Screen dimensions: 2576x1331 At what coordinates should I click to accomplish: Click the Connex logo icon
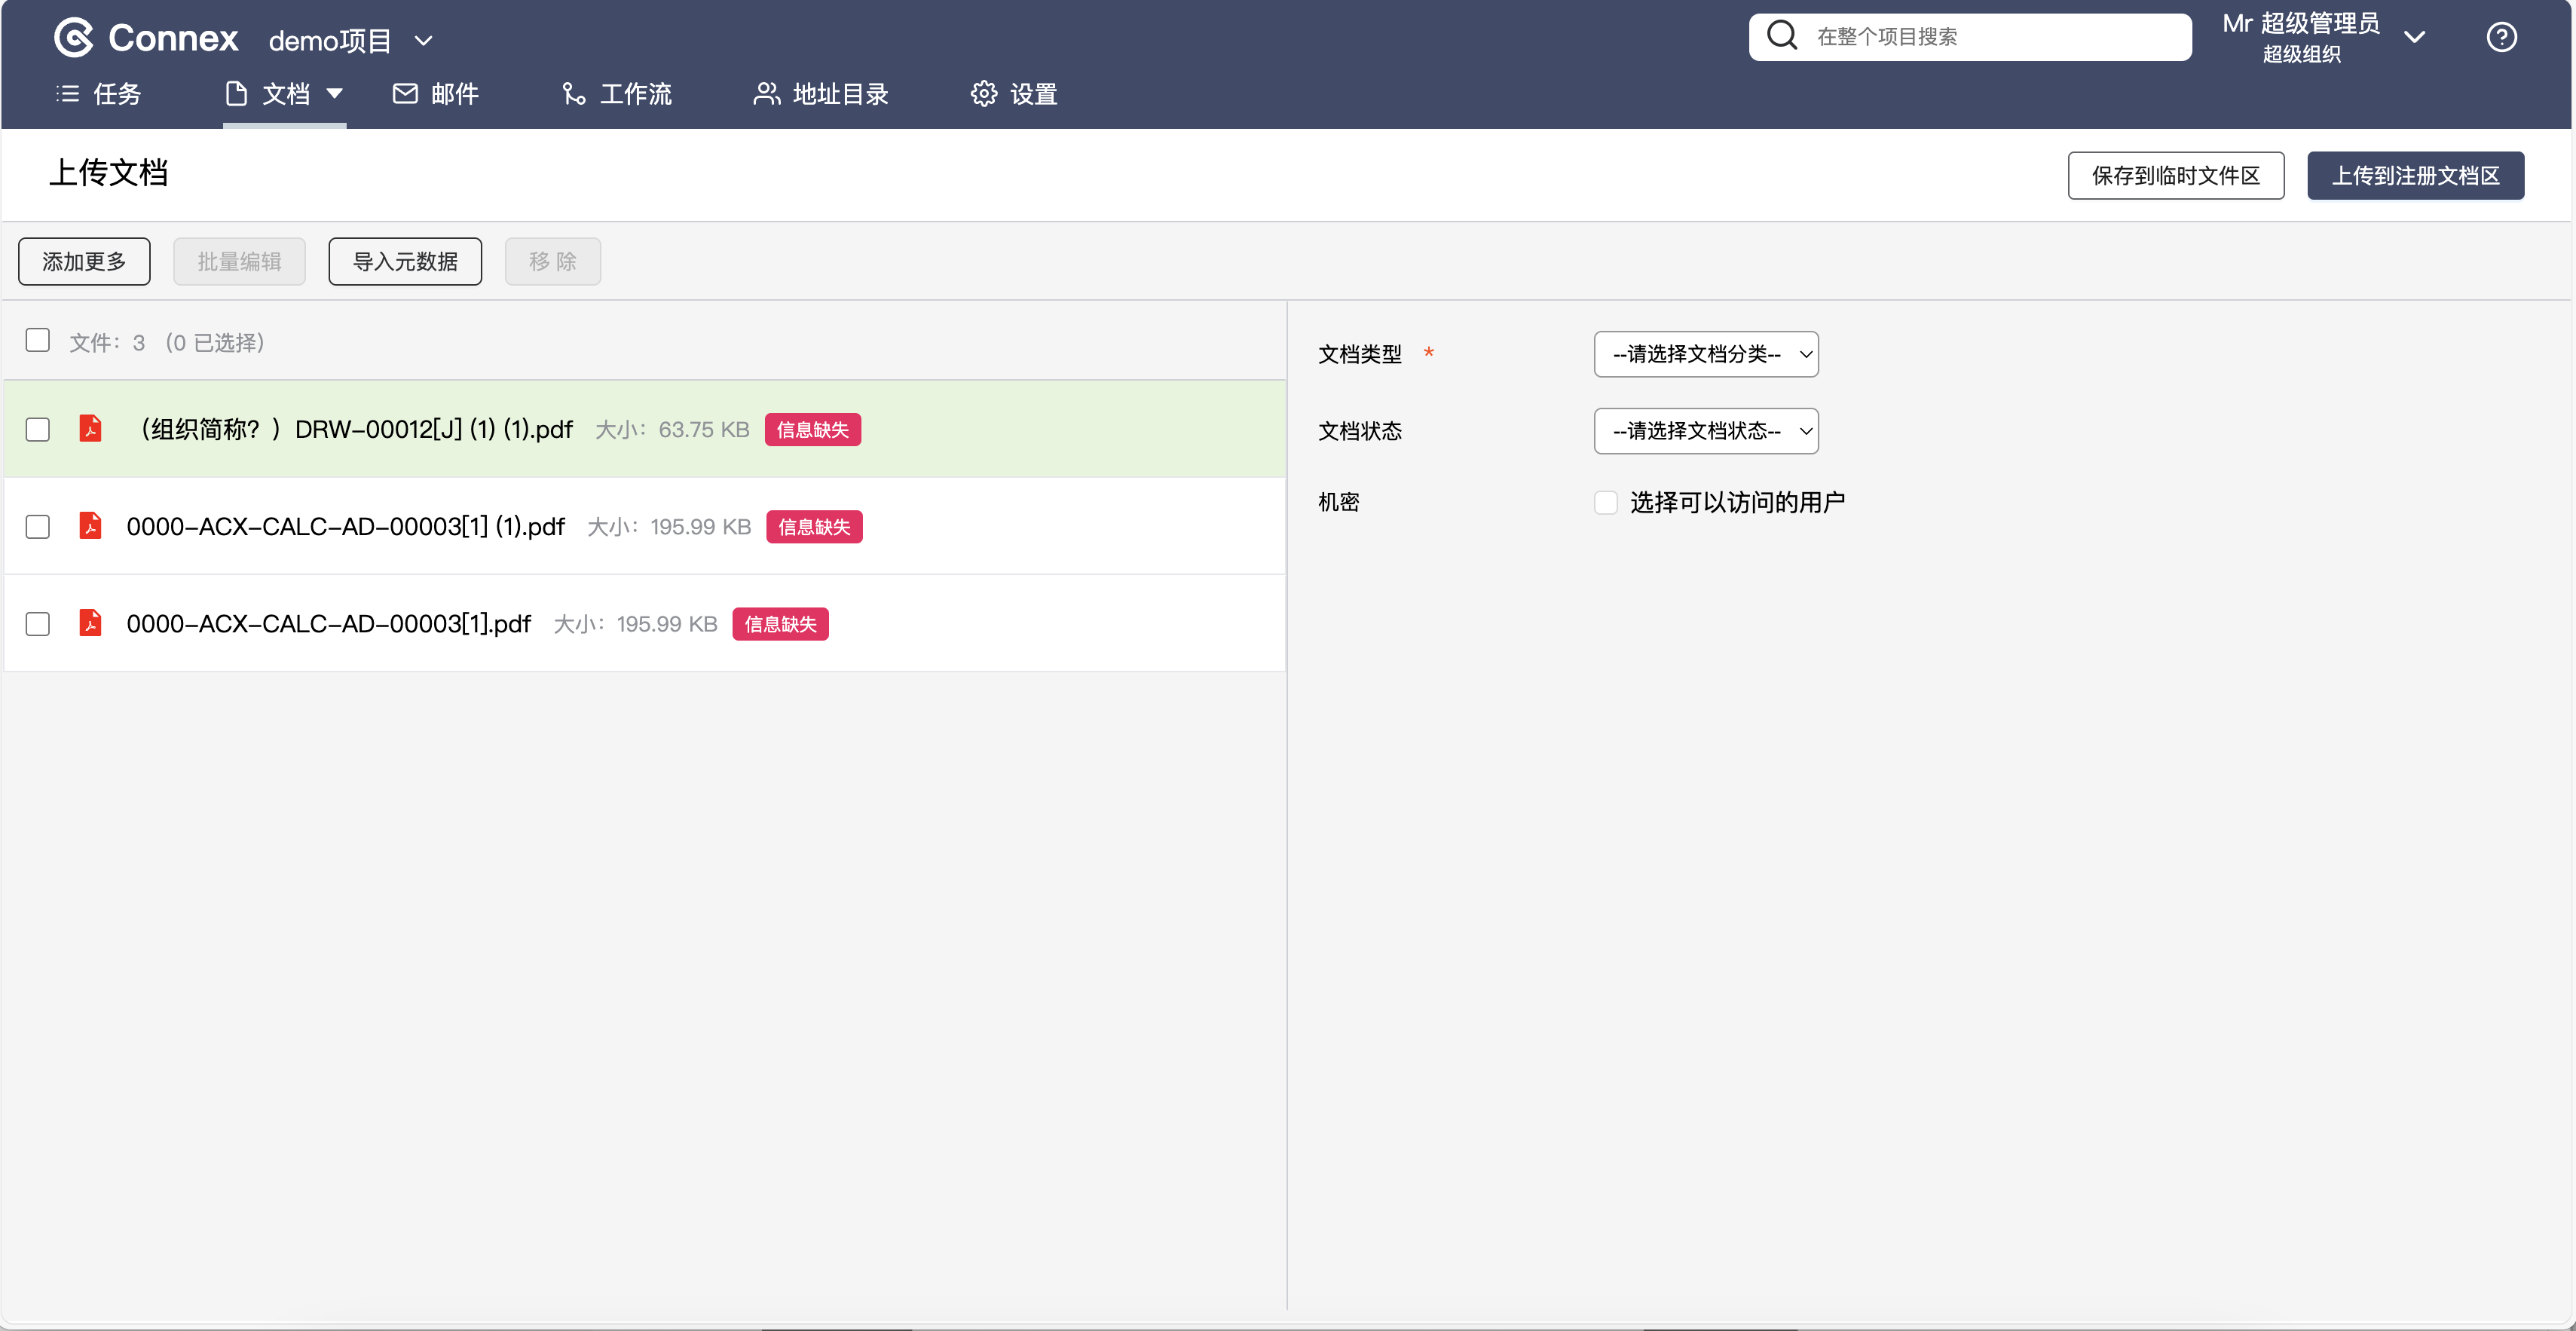pyautogui.click(x=74, y=38)
